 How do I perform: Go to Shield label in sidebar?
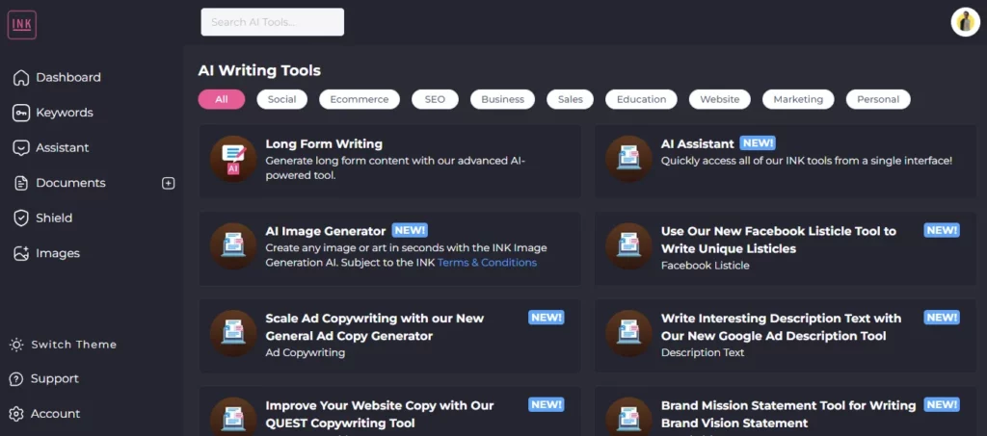click(x=54, y=218)
